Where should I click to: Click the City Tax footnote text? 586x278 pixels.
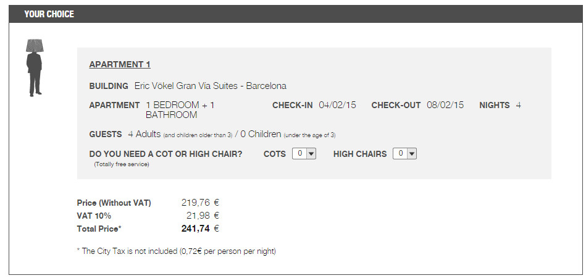pos(177,251)
